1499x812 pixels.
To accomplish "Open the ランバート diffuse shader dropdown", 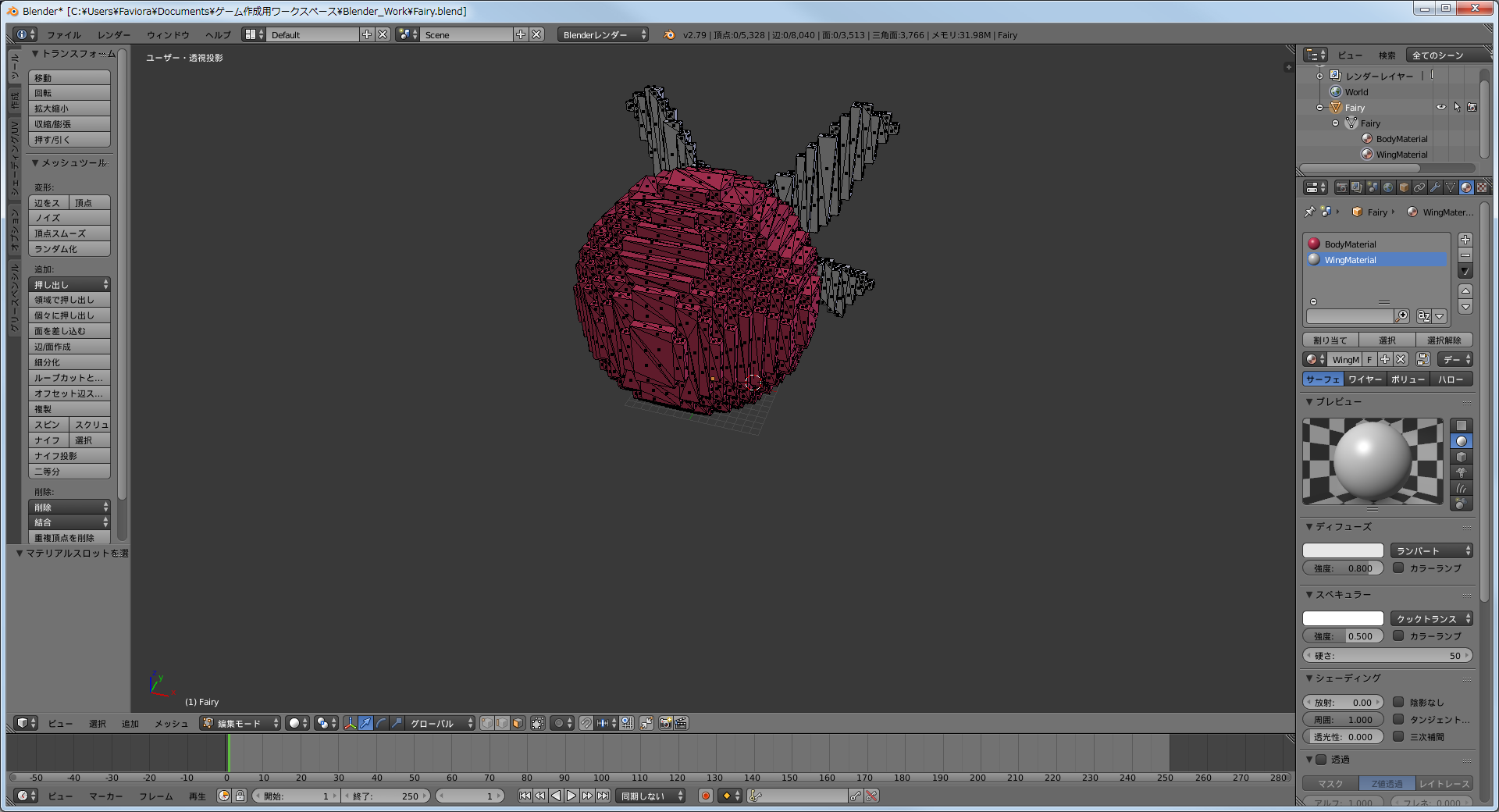I will click(x=1432, y=550).
